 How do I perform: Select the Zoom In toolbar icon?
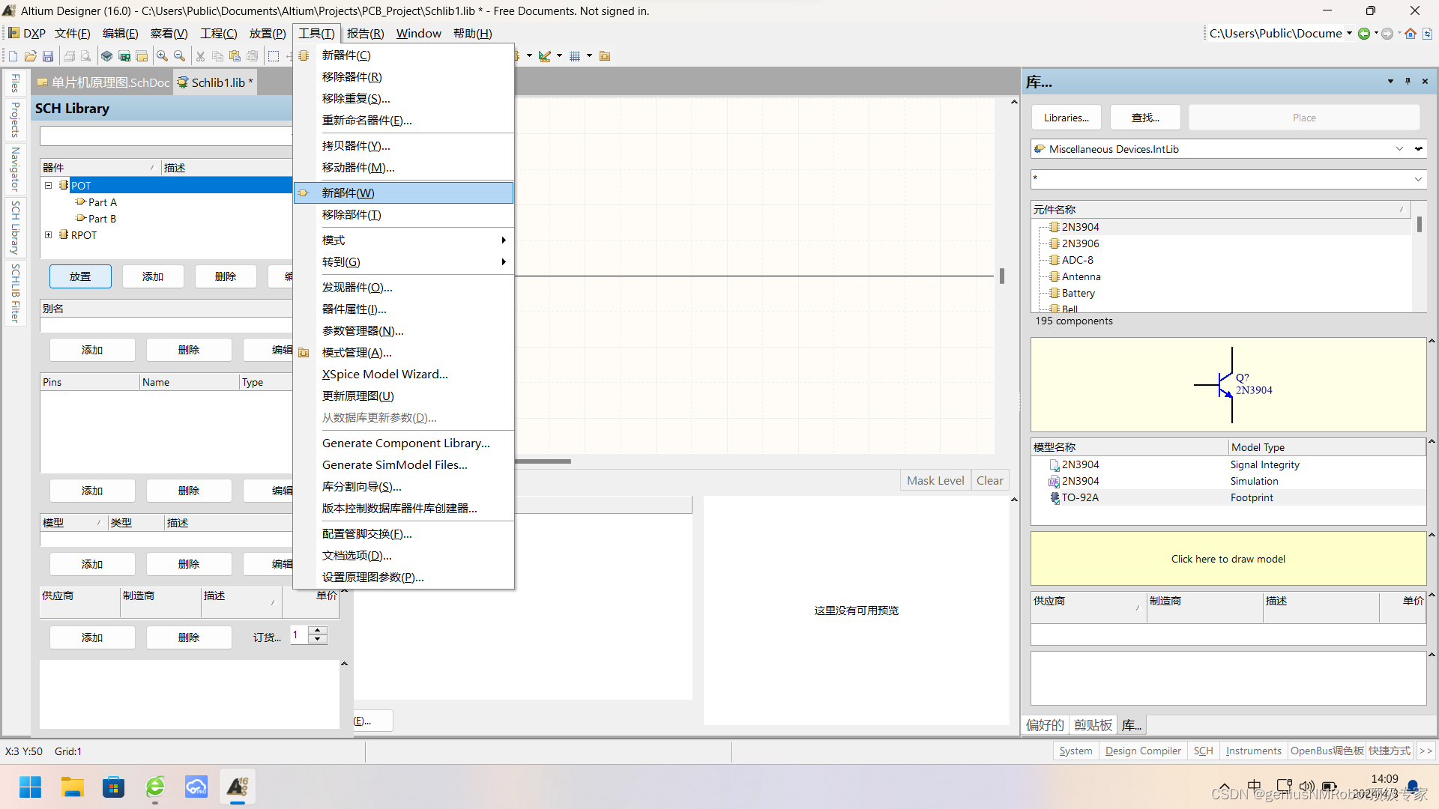(x=161, y=56)
